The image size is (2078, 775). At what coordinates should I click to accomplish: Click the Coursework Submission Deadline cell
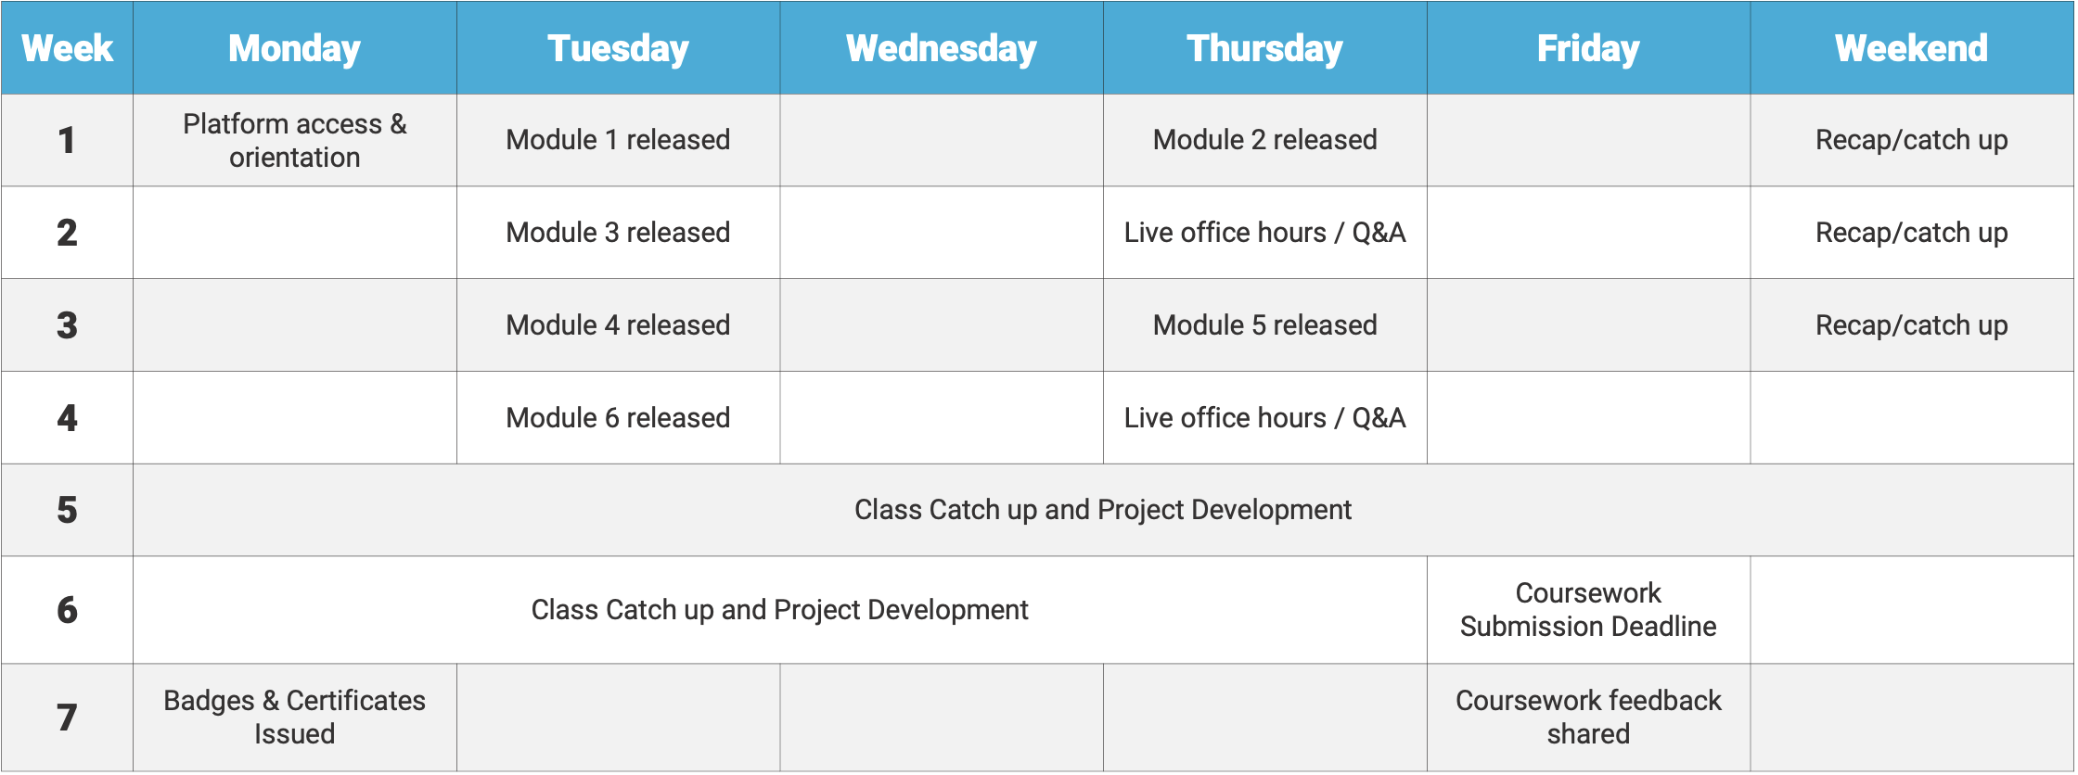(x=1588, y=610)
